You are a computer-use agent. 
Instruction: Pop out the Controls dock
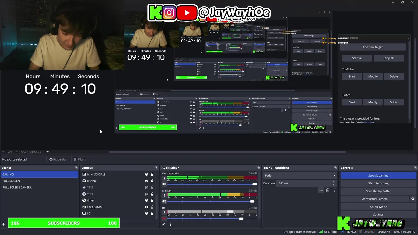point(415,168)
